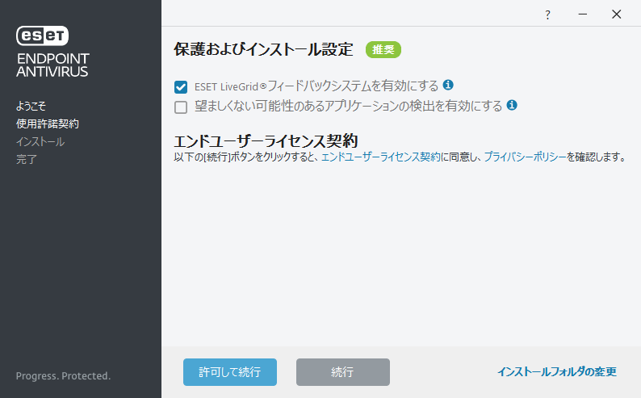Screen dimensions: 641x398
Task: Open info icon for LiveGrid feedback system
Action: [448, 85]
